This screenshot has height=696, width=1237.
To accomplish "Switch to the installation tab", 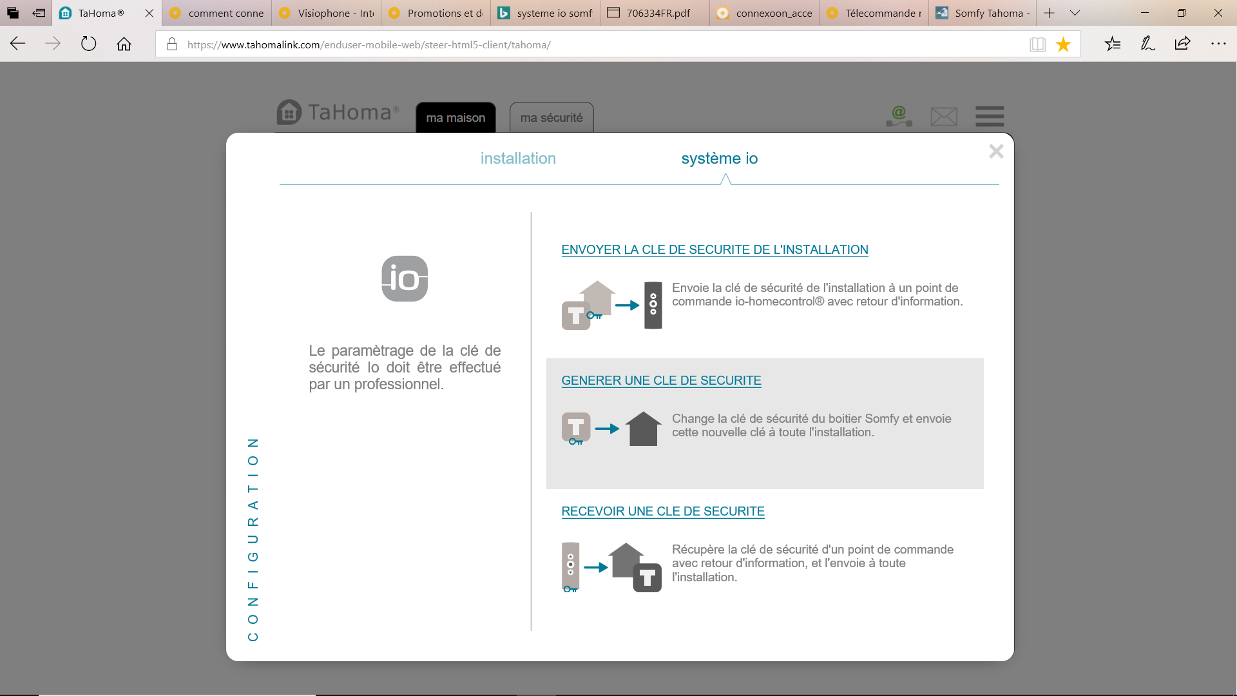I will [x=518, y=159].
